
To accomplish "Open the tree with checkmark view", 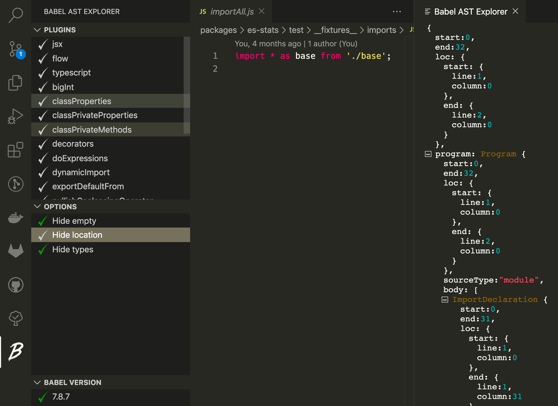I will [16, 318].
